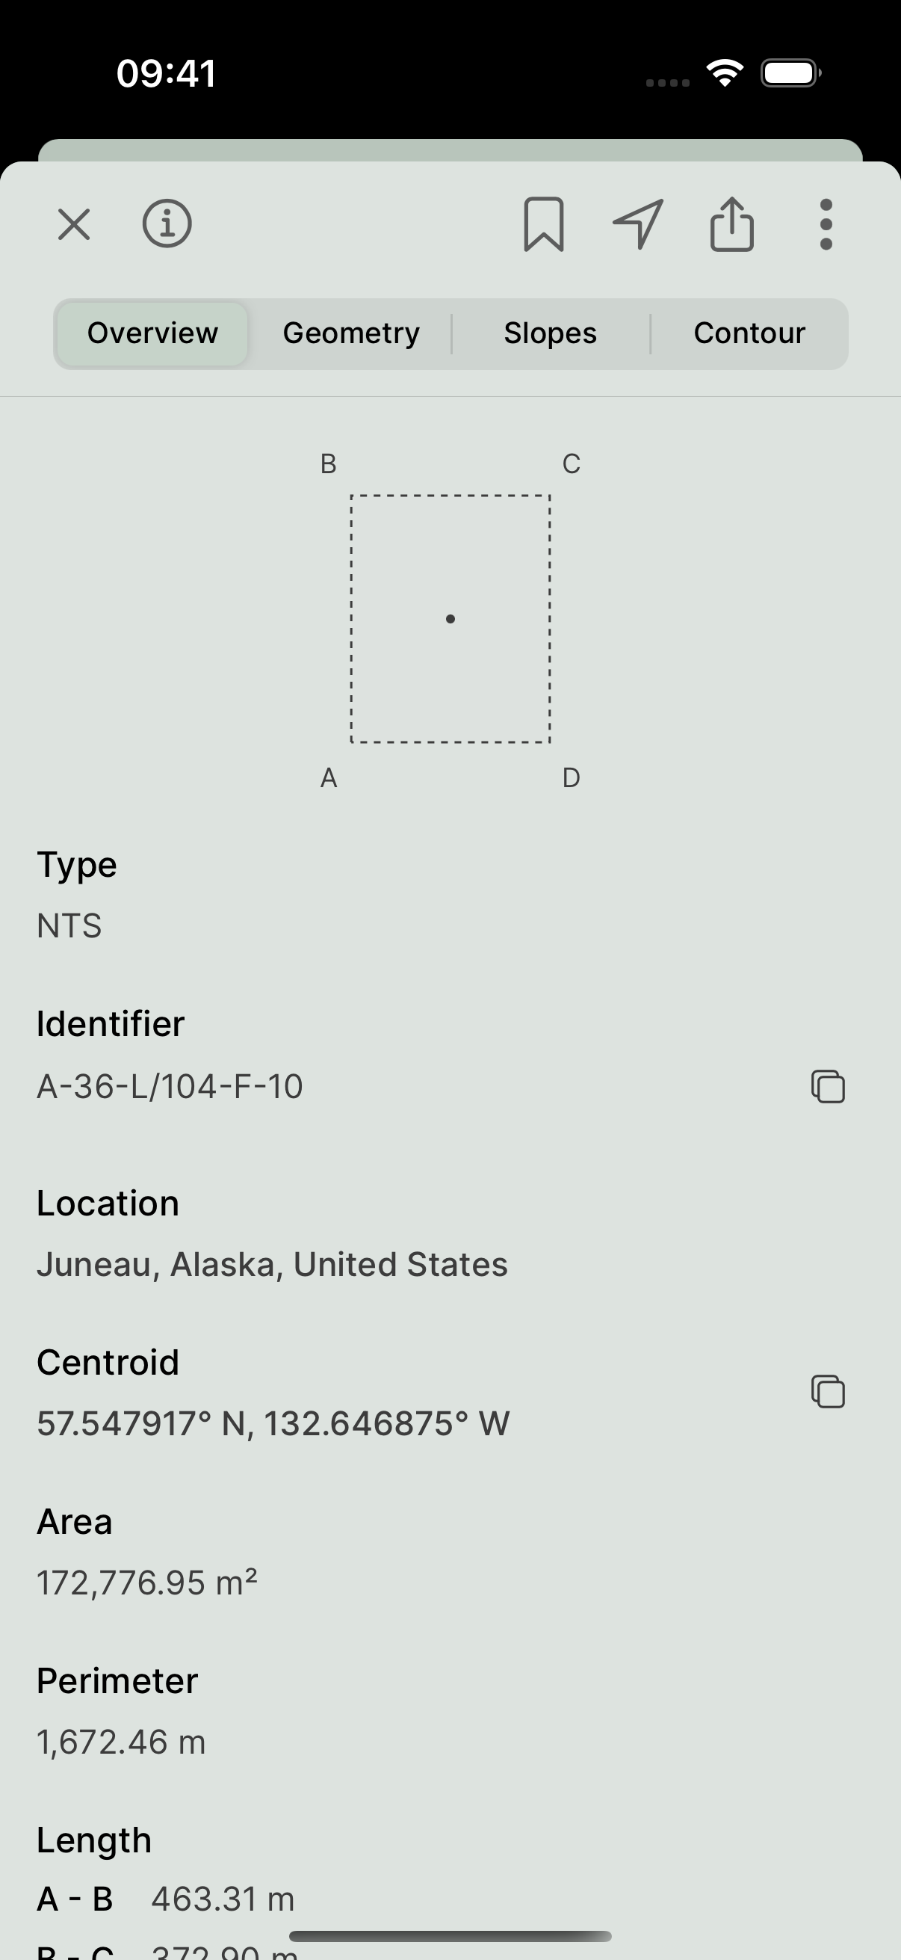Bookmark the current NTS sheet
This screenshot has height=1960, width=901.
pyautogui.click(x=544, y=223)
